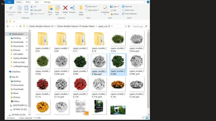Open CAY XANH folder in sidebar
Screen dimensions: 216x121
[x=18, y=54]
